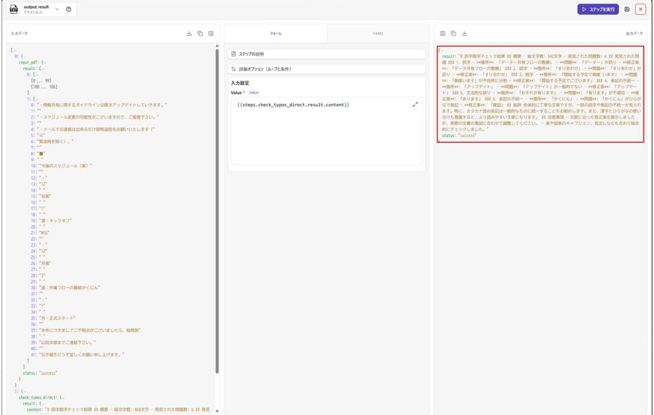Switch to the フォーム tab
Screen dimensions: 654x415
[x=275, y=33]
